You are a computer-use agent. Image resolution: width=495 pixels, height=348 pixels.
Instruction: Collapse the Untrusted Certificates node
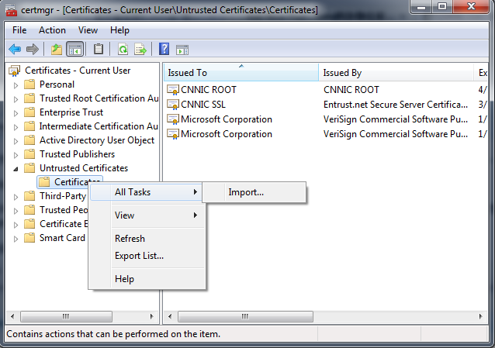click(16, 169)
